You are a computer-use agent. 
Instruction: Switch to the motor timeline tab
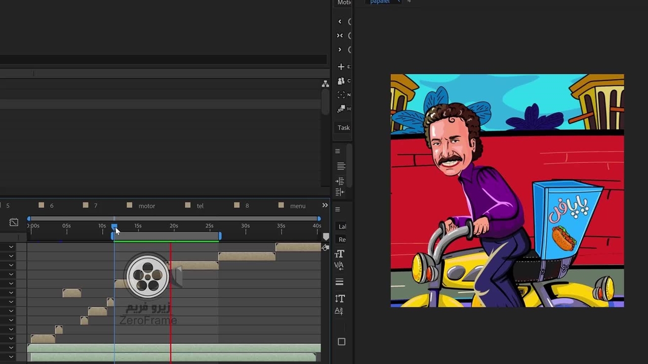coord(146,206)
